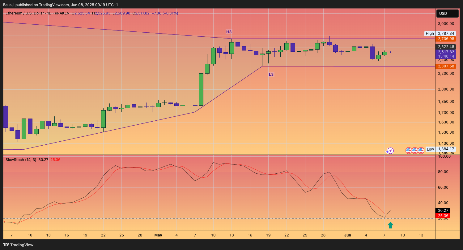
Task: Click the orange 2,736.08 resistance price label
Action: pos(446,39)
